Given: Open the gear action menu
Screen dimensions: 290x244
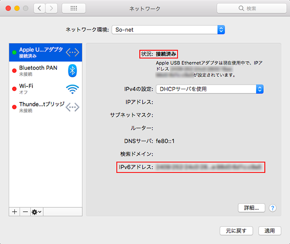Looking at the screenshot, I should pyautogui.click(x=37, y=211).
